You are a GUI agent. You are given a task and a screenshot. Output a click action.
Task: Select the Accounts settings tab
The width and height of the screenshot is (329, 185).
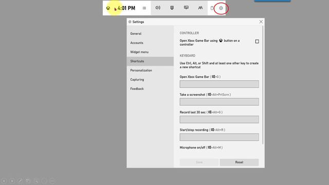coord(150,43)
